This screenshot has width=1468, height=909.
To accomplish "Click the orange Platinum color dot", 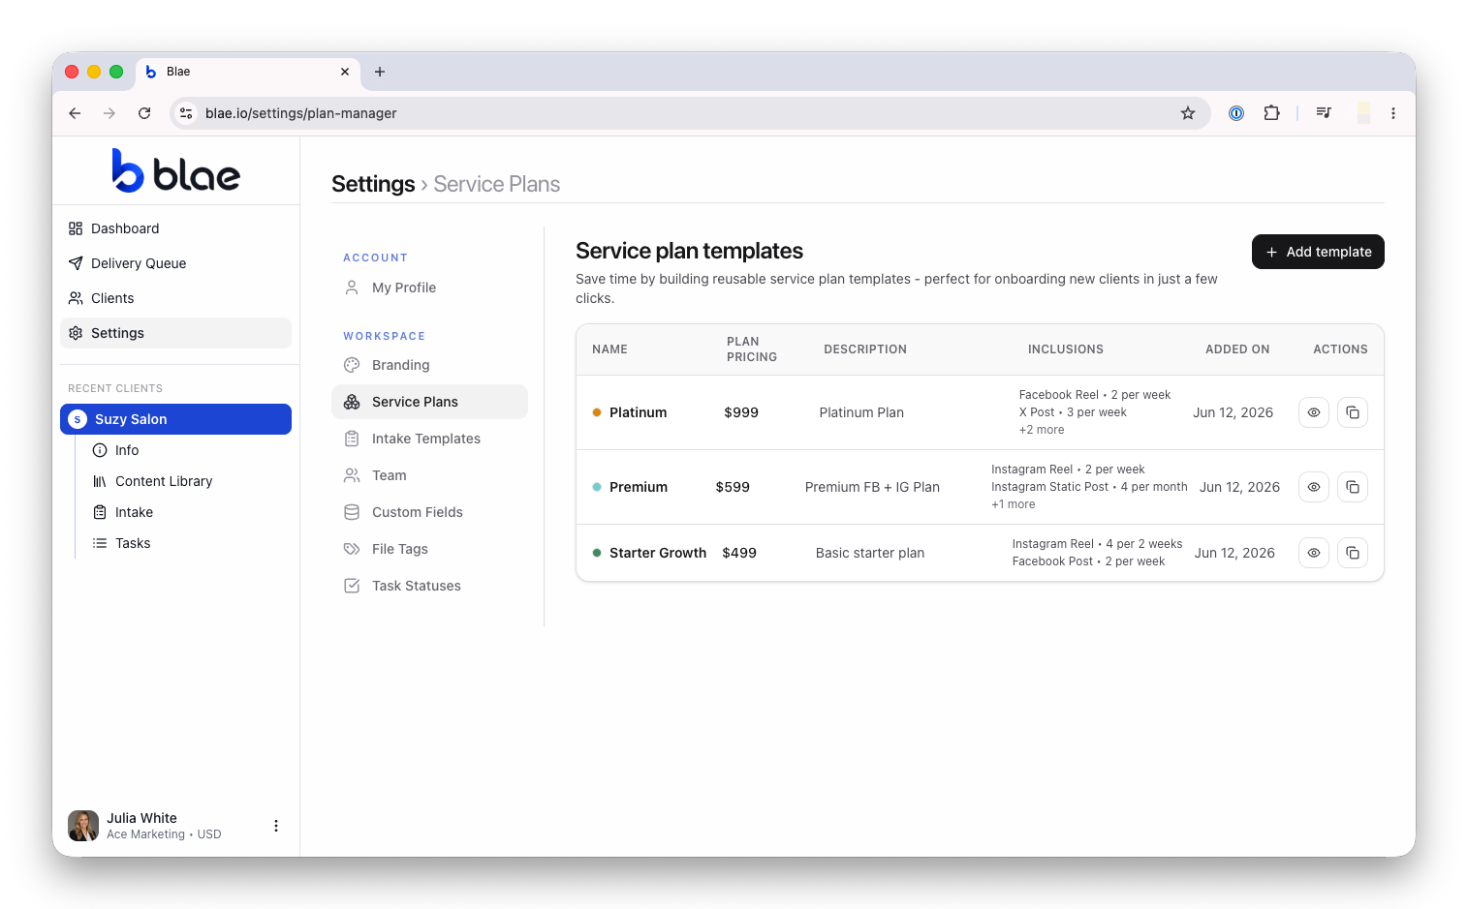I will [x=597, y=412].
